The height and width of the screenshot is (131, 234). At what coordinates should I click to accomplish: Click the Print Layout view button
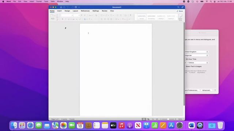(x=144, y=119)
